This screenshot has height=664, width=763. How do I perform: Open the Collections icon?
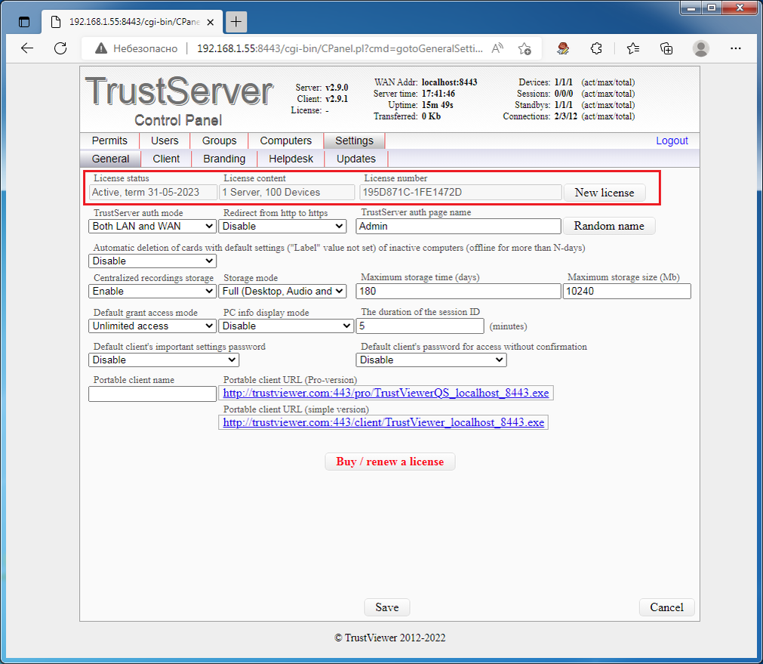(666, 48)
